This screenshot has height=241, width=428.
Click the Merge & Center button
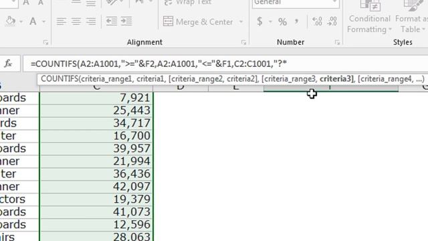198,21
